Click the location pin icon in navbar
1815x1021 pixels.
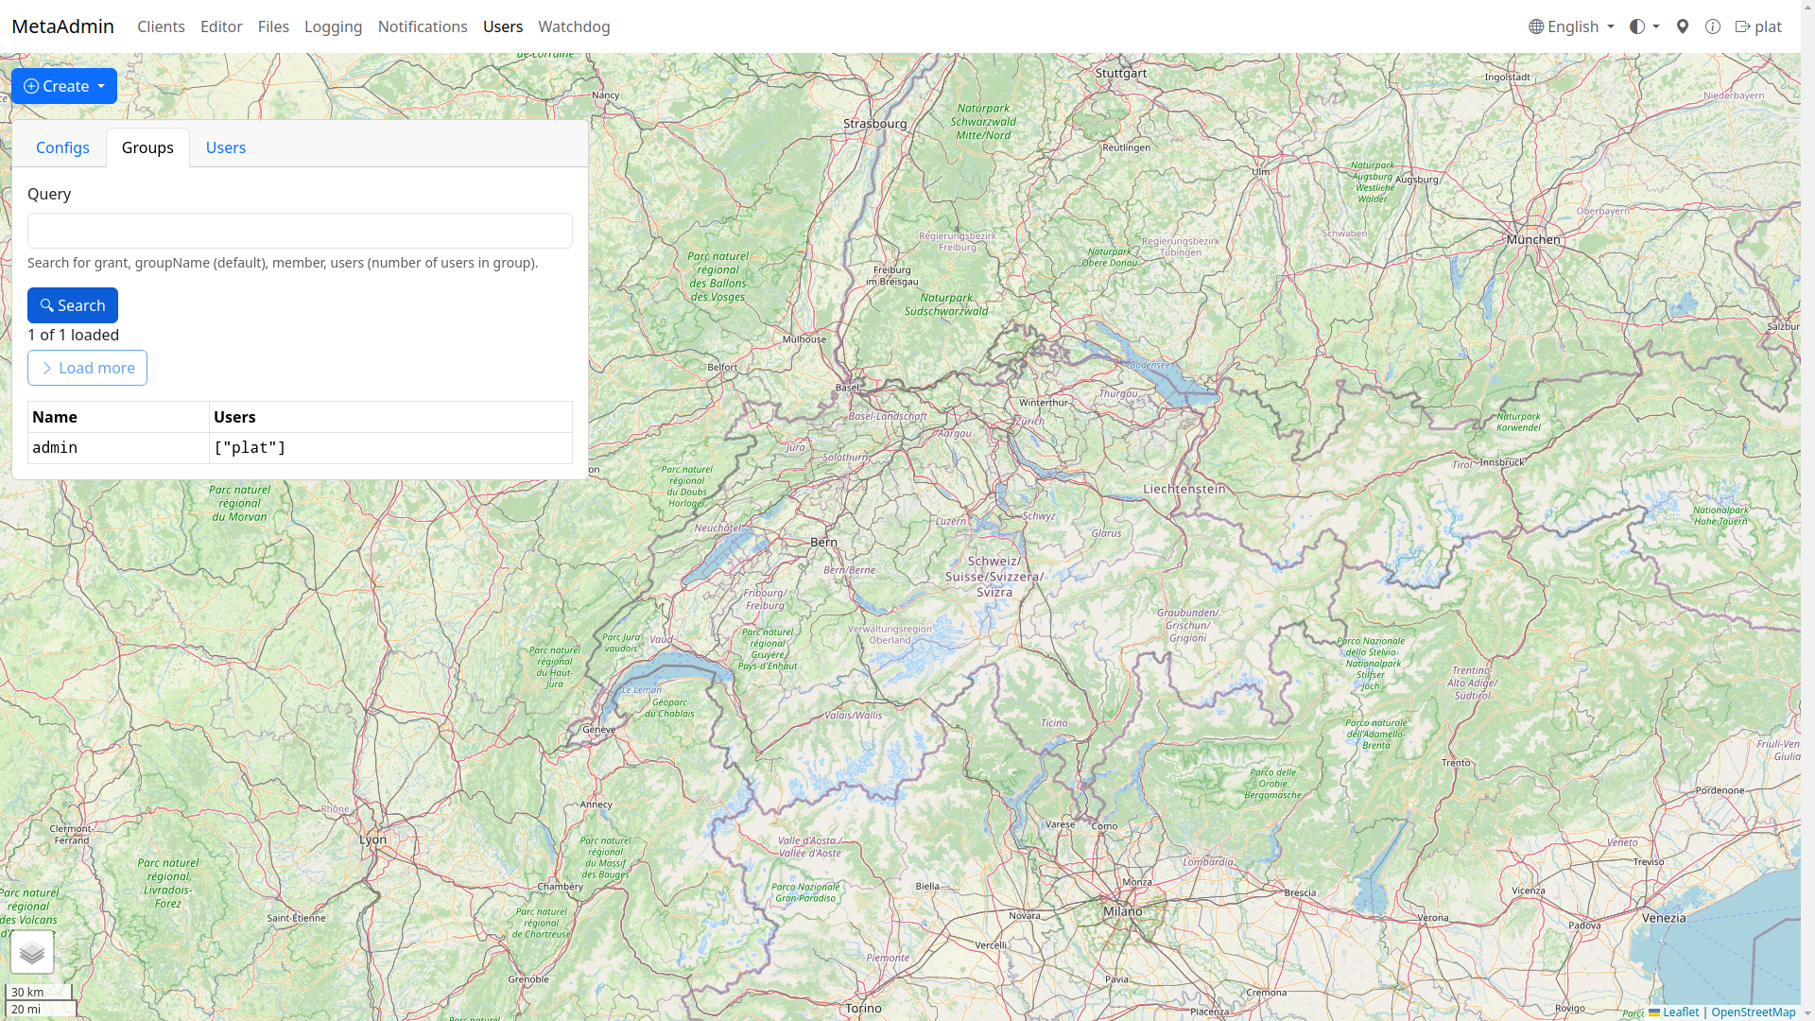[x=1683, y=26]
